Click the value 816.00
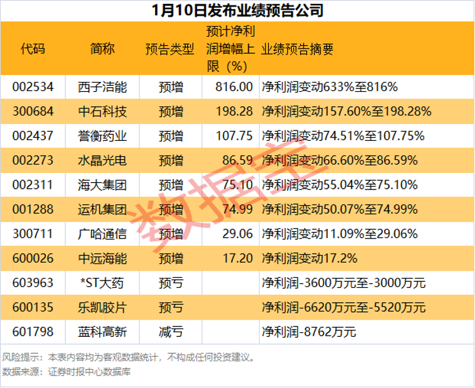 234,87
